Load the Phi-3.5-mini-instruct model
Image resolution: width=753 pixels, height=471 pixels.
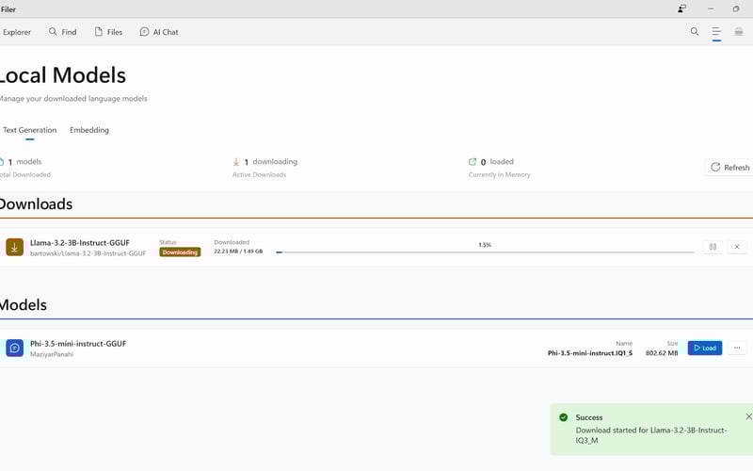[704, 348]
